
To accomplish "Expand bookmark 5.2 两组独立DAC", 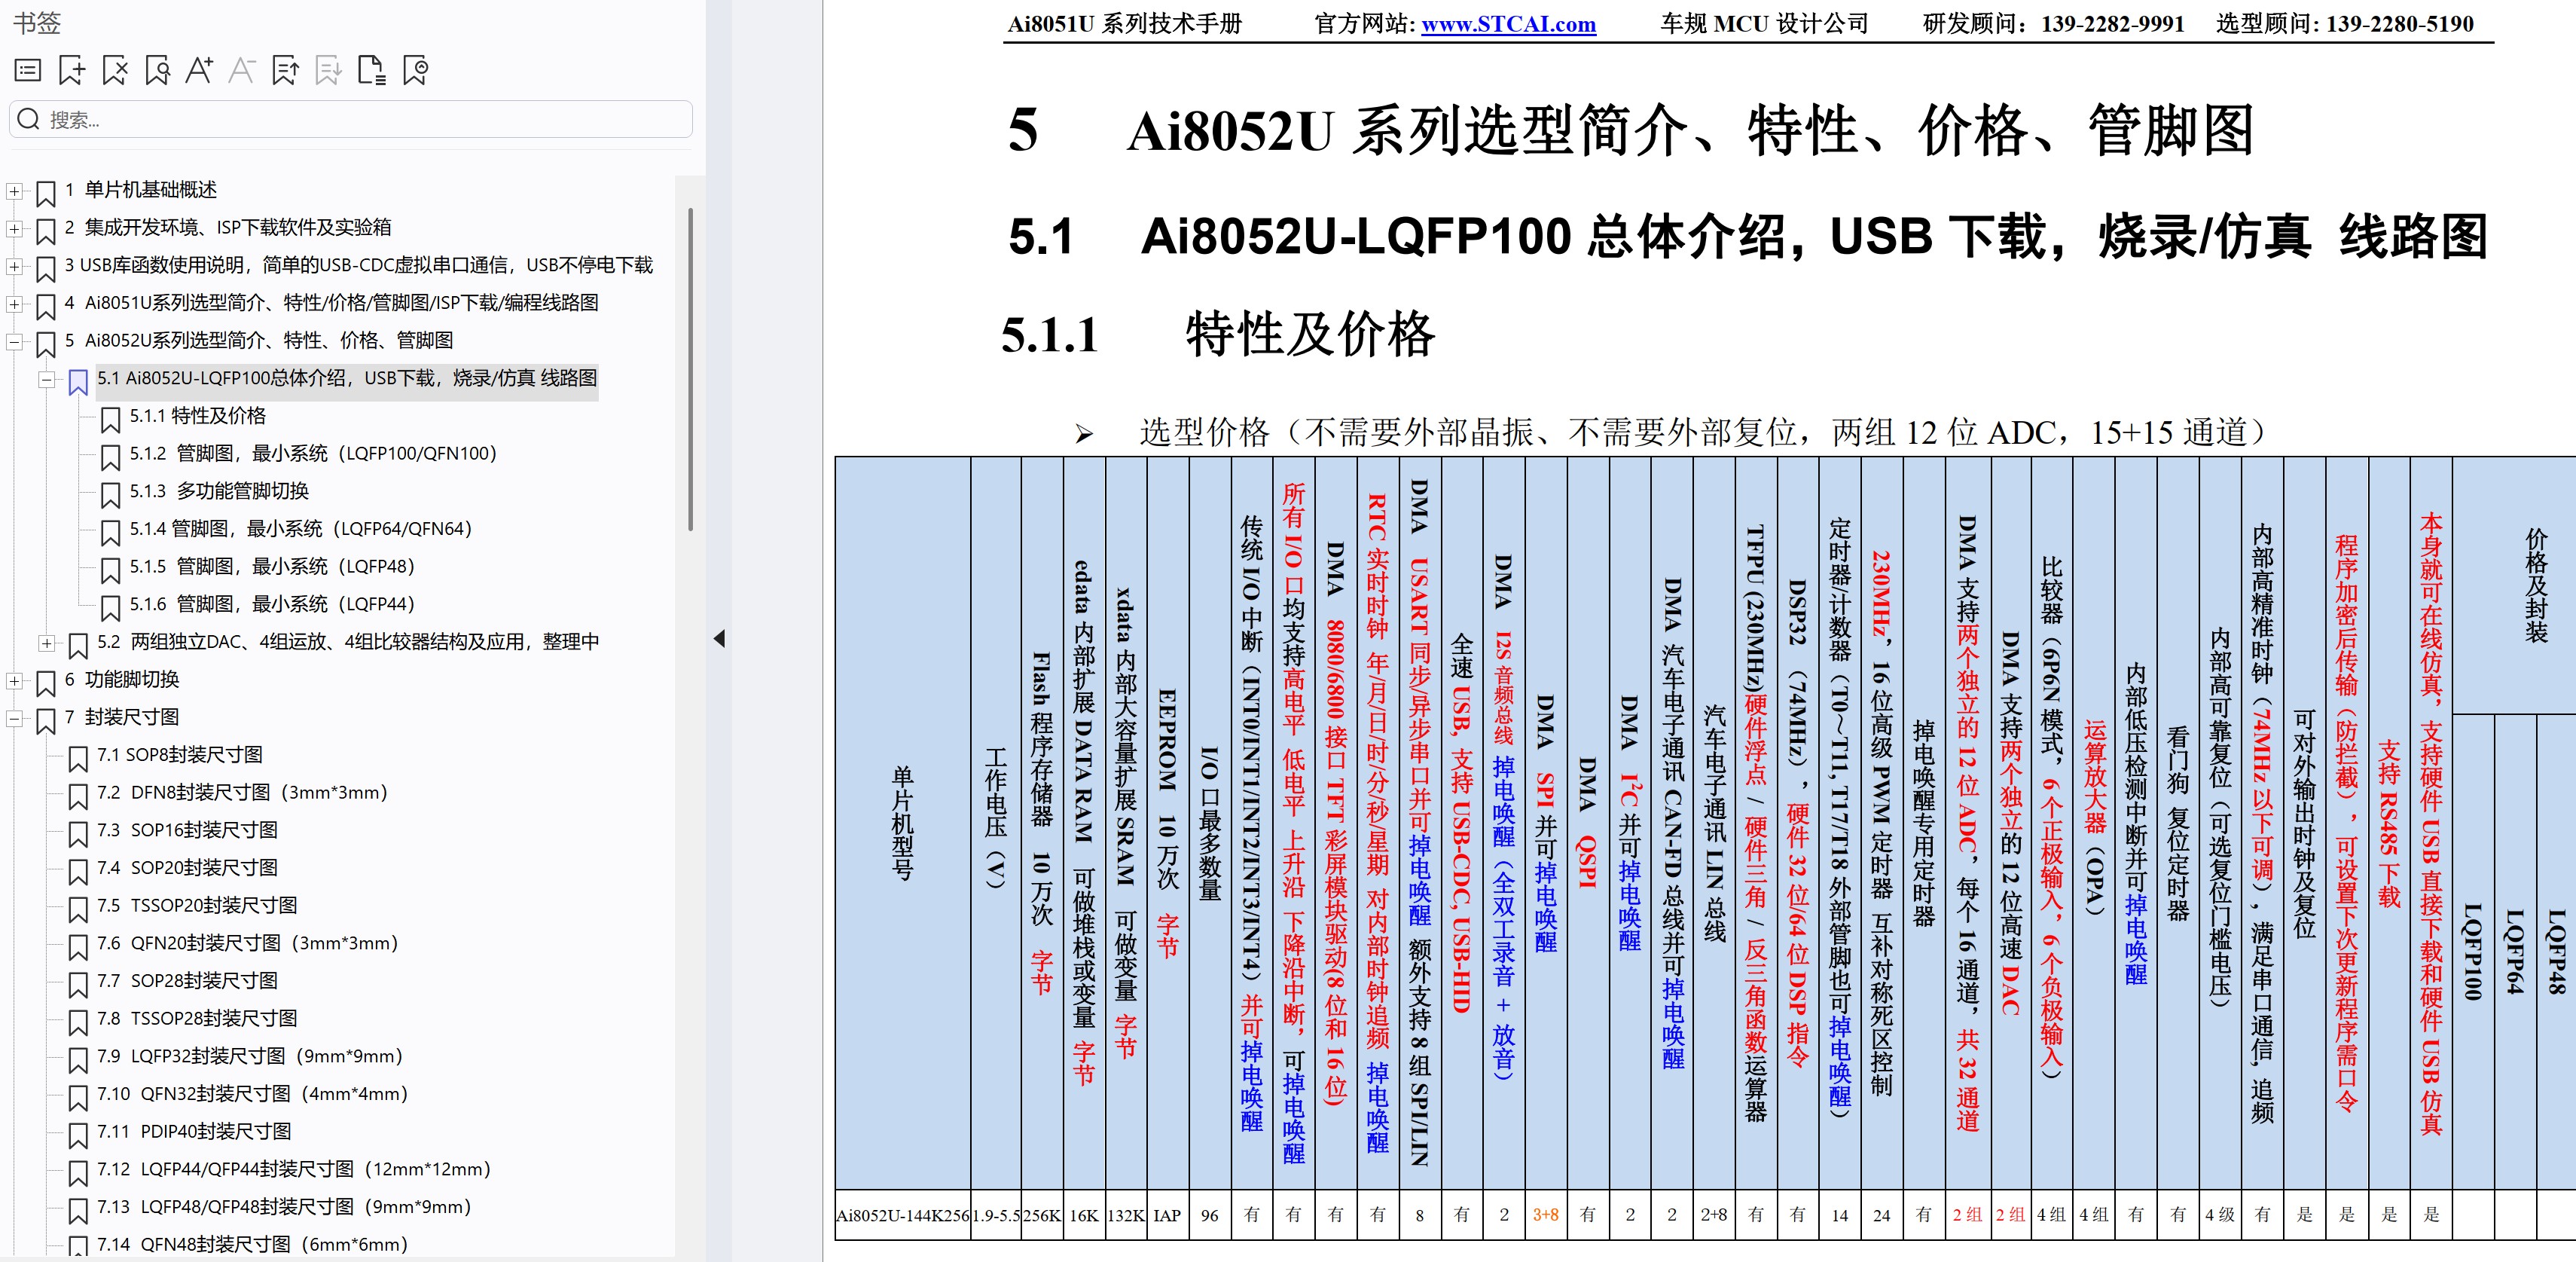I will tap(46, 642).
